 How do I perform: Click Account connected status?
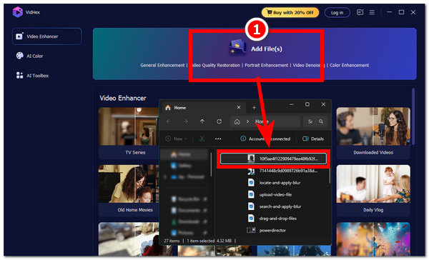265,139
